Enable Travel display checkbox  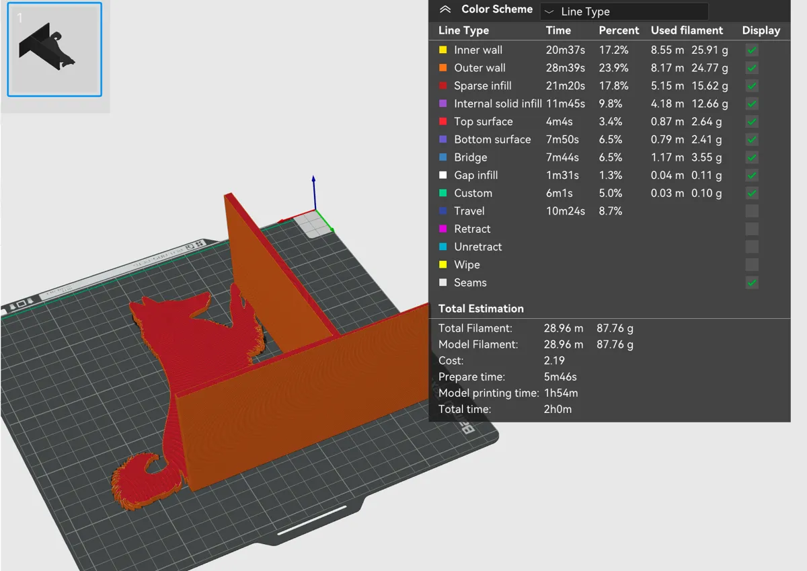click(752, 211)
